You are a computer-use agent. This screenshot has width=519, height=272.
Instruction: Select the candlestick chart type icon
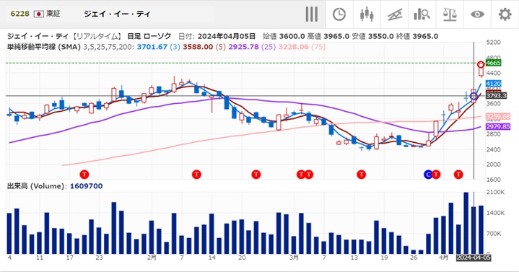[x=367, y=14]
